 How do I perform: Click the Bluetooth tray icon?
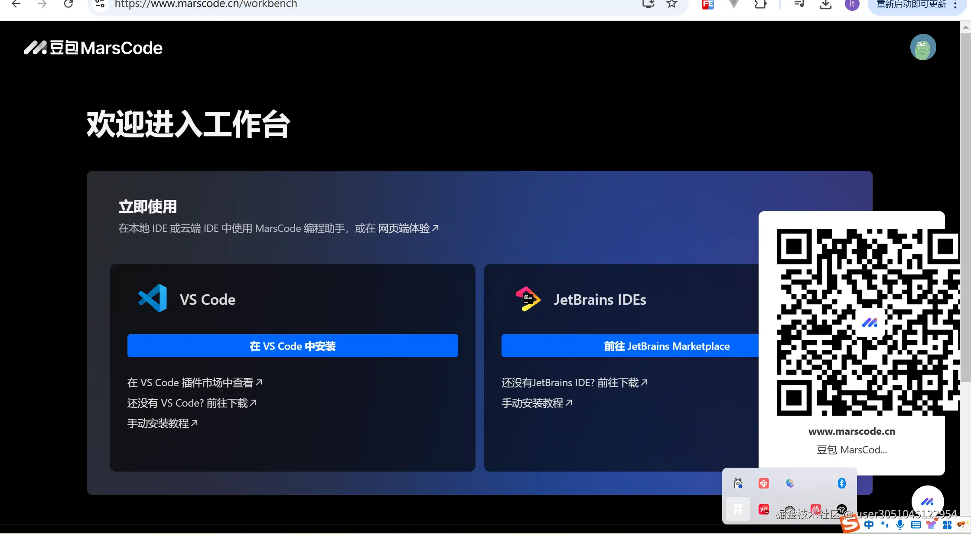tap(841, 483)
